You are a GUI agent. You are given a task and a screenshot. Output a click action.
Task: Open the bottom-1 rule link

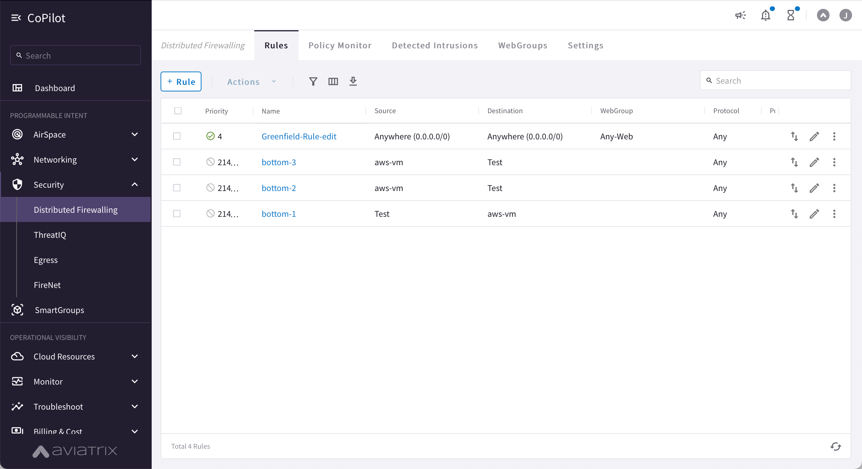point(279,214)
